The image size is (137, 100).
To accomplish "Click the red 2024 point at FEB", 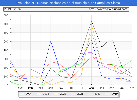I will [30, 69].
